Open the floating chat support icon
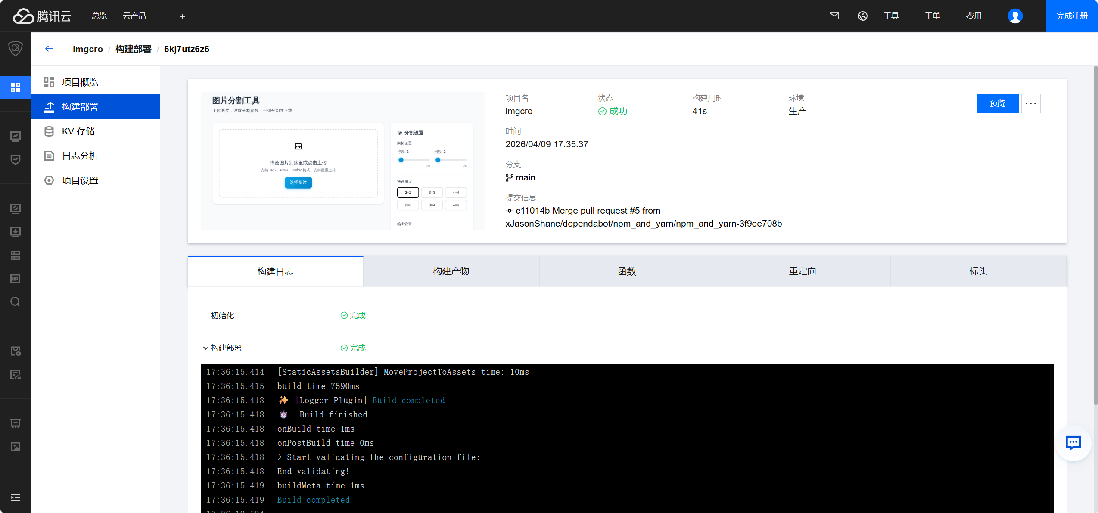The height and width of the screenshot is (513, 1098). [x=1073, y=442]
